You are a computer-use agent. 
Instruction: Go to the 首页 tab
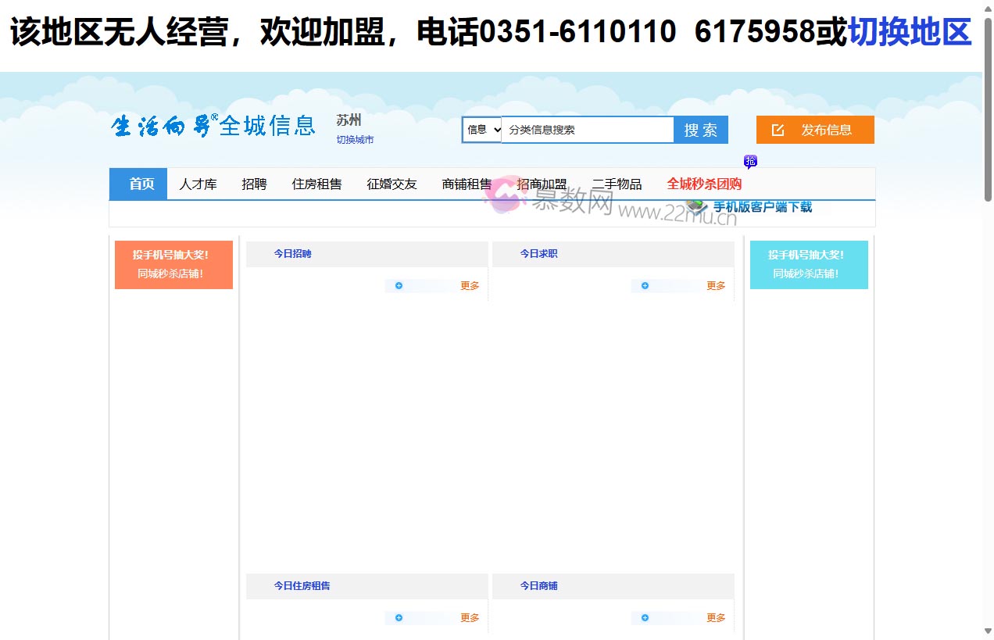pyautogui.click(x=141, y=184)
